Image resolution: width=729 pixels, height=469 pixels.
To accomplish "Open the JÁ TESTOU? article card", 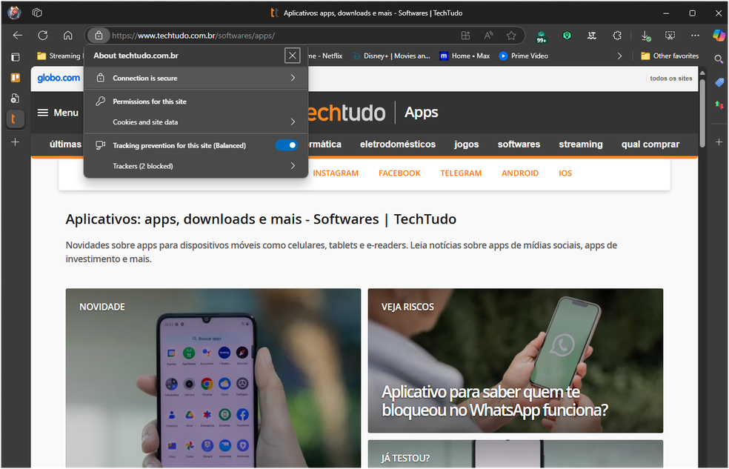I will coord(516,454).
